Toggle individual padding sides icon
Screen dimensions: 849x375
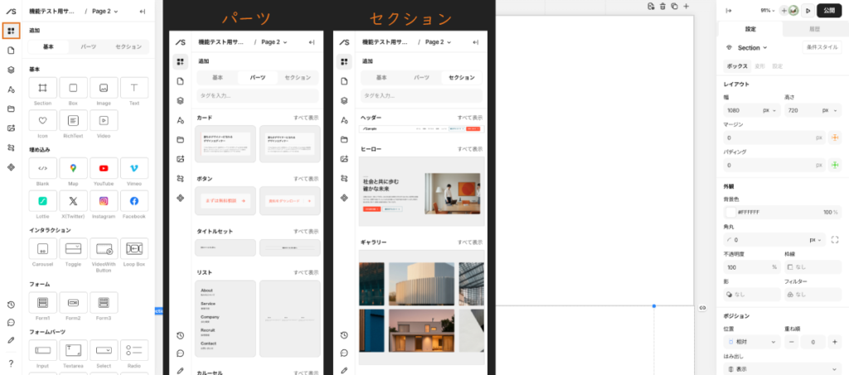coord(835,165)
